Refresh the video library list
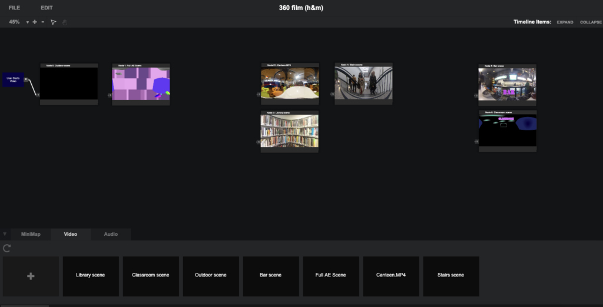The width and height of the screenshot is (603, 307). click(x=6, y=248)
